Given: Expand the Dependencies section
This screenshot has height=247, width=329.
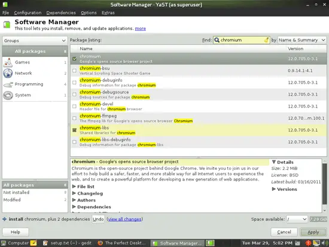Looking at the screenshot, I should [x=74, y=207].
